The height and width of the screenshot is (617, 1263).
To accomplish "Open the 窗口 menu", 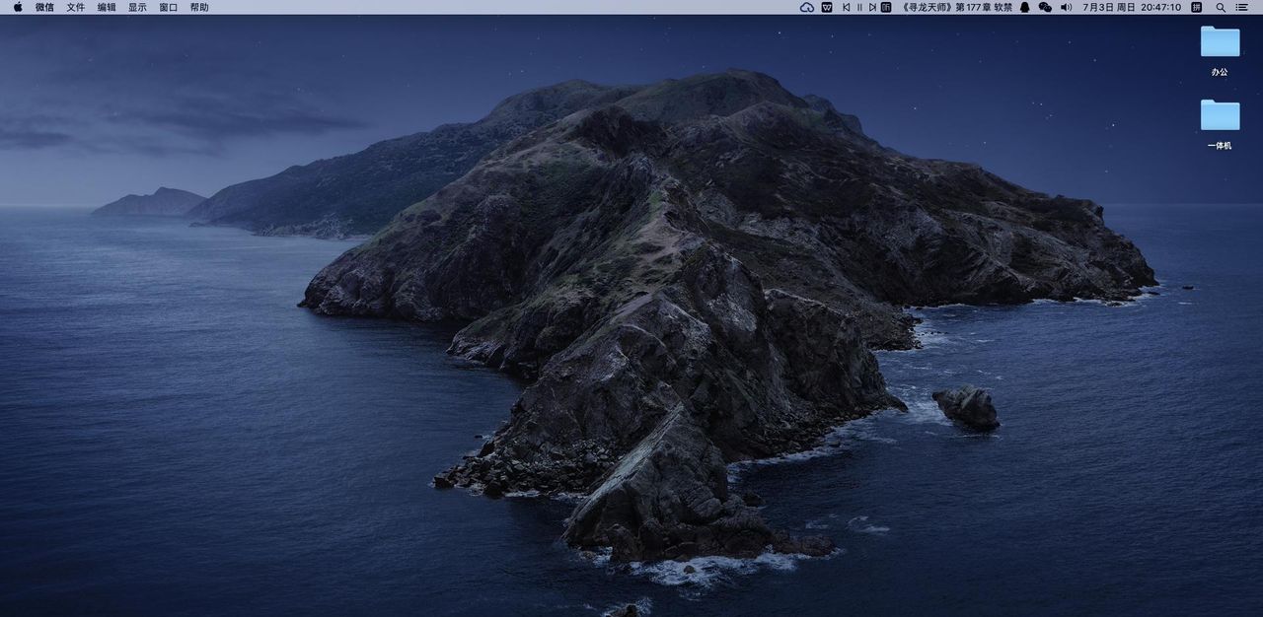I will pos(169,7).
